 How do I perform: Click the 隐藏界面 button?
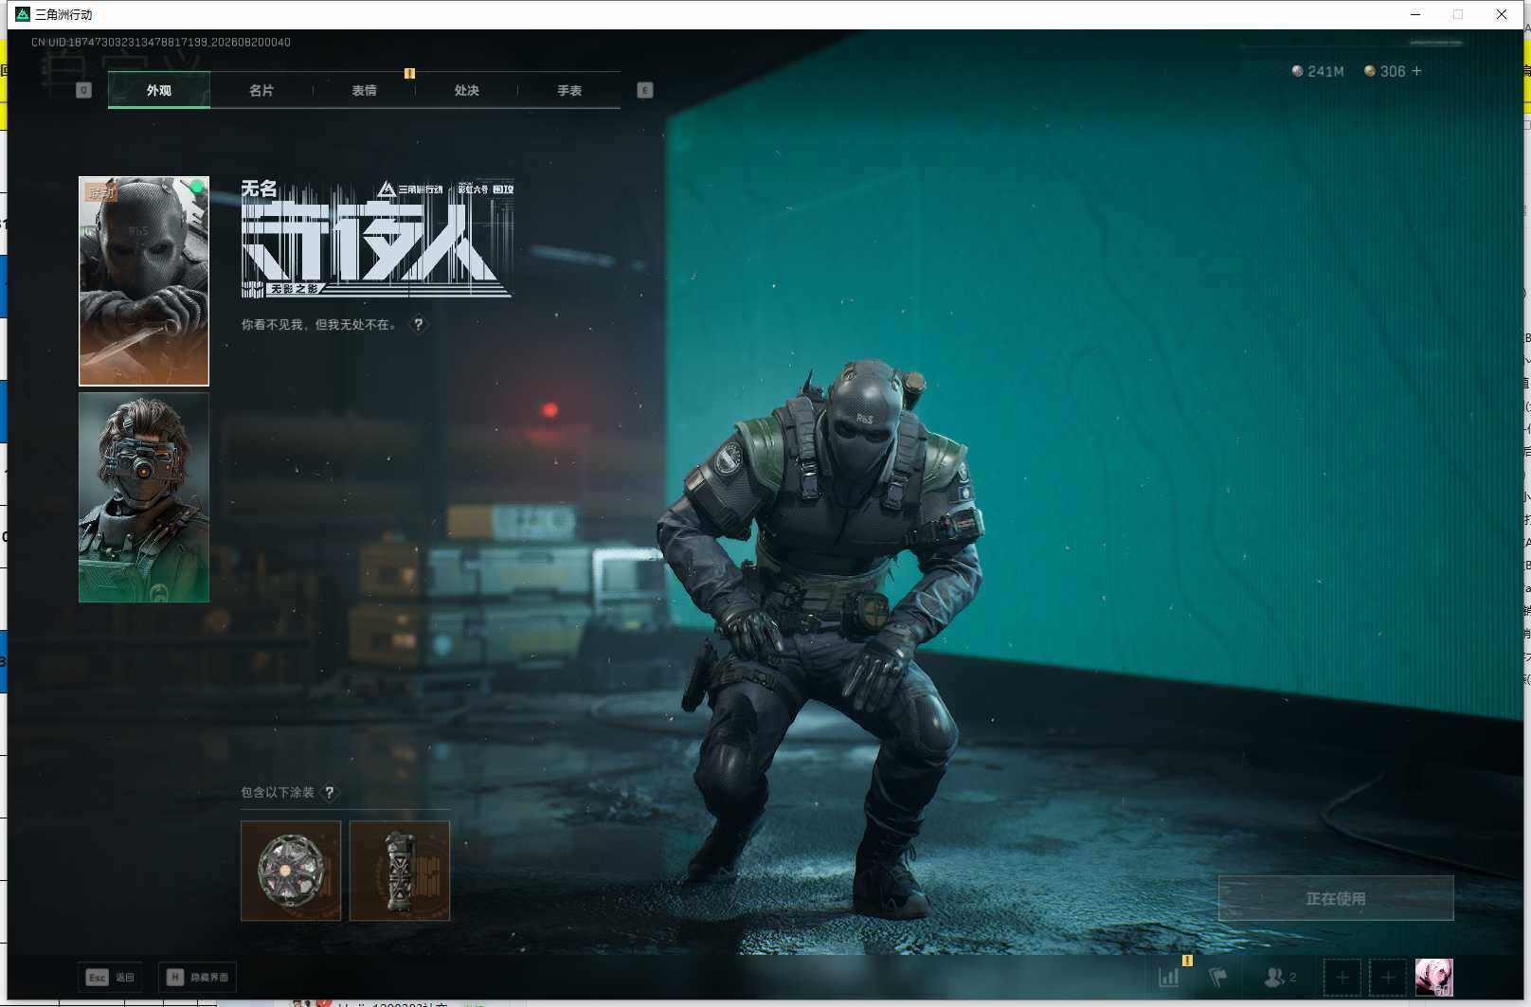pyautogui.click(x=197, y=977)
